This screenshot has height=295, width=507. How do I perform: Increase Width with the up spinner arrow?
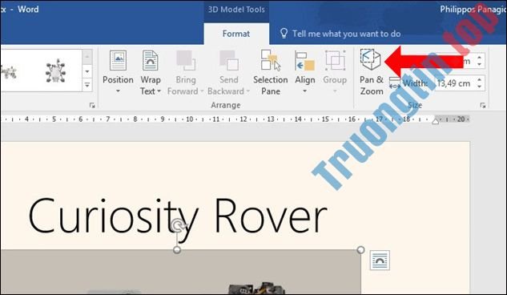(x=480, y=79)
